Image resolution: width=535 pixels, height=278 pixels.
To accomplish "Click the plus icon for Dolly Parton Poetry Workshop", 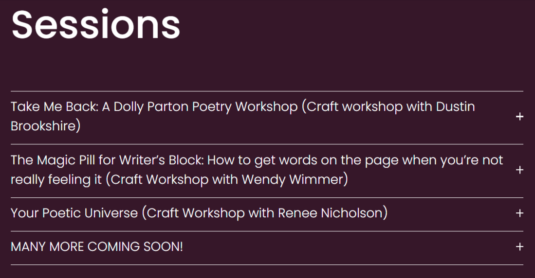I will [x=519, y=117].
